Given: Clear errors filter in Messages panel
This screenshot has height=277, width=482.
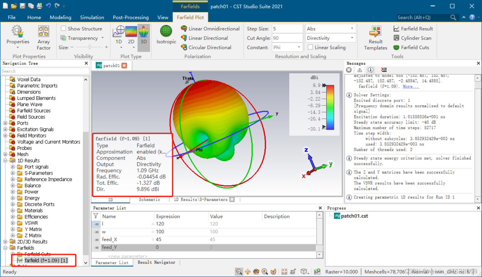Looking at the screenshot, I should point(349,70).
